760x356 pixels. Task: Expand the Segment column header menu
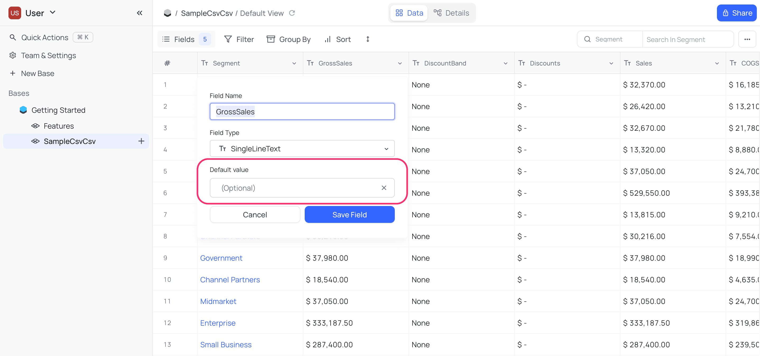click(x=294, y=63)
